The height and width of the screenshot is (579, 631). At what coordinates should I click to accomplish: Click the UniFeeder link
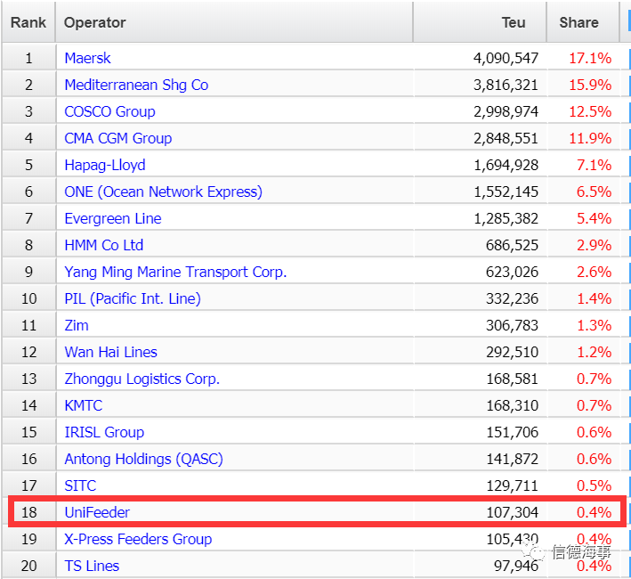coord(97,512)
